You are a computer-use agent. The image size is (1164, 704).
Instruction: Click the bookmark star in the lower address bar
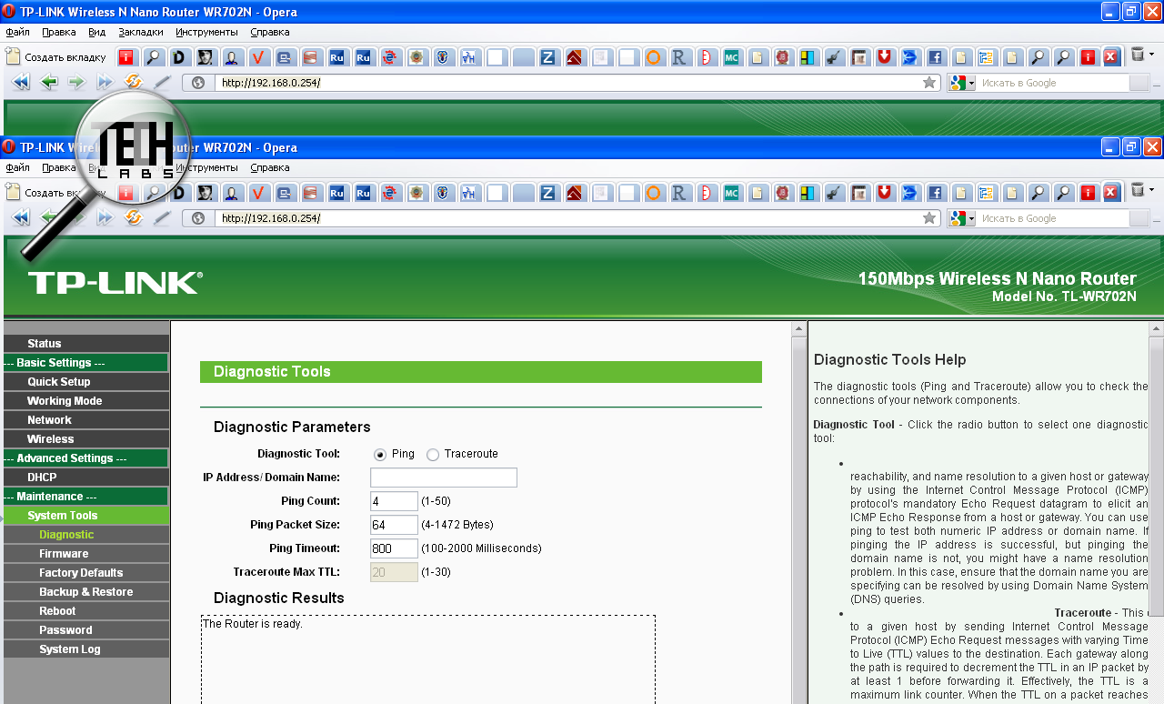click(x=928, y=218)
